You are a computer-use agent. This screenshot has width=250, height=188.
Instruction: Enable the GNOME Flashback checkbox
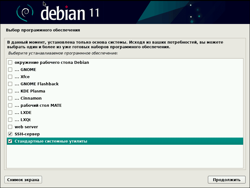[10, 84]
